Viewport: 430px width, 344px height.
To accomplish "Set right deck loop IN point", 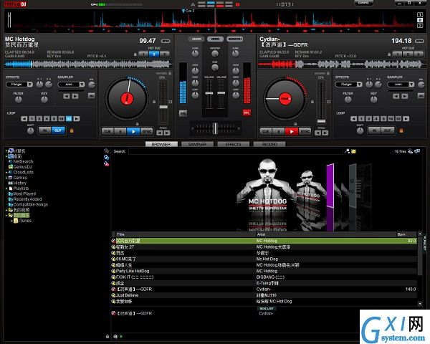I will click(x=374, y=130).
